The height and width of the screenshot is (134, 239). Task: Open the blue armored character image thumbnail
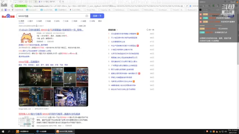(x=71, y=96)
